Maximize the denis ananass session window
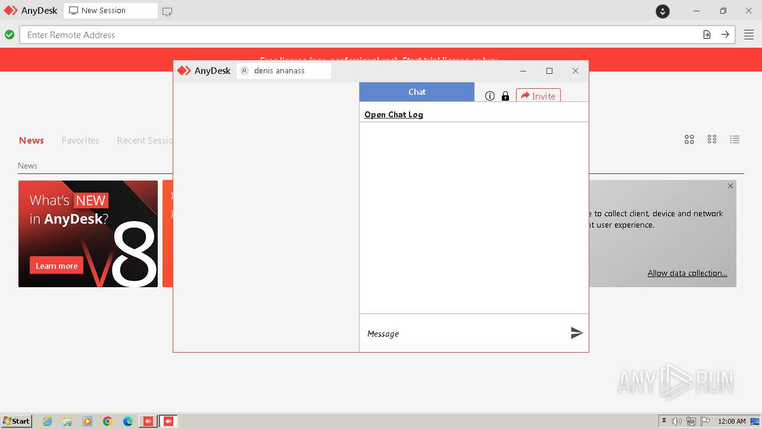 point(549,71)
